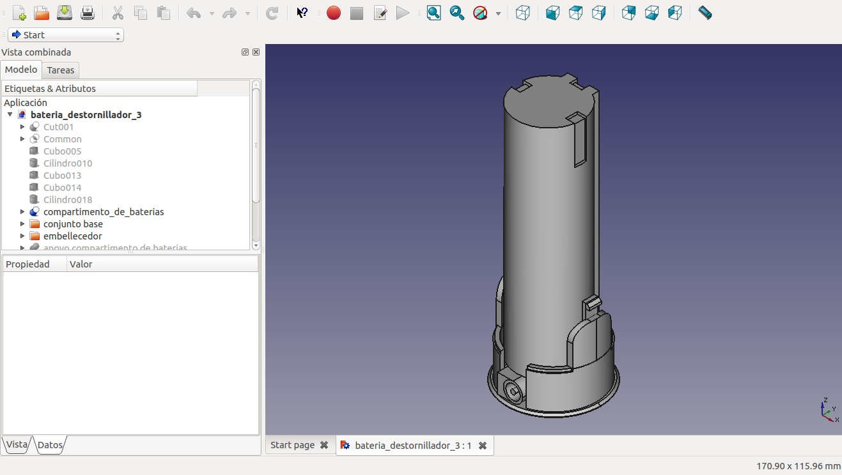Start macro recording with red circle
Image resolution: width=842 pixels, height=475 pixels.
point(334,13)
